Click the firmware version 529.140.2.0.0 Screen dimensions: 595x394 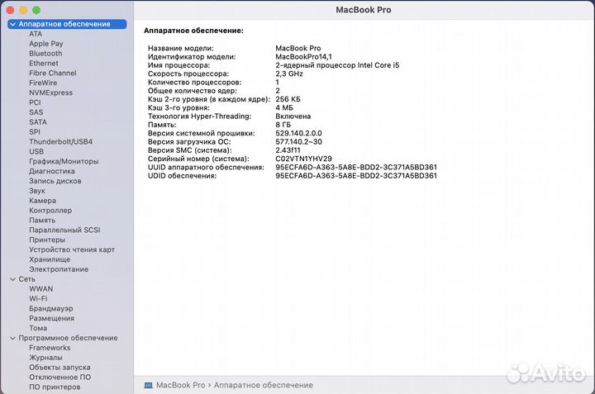(298, 134)
